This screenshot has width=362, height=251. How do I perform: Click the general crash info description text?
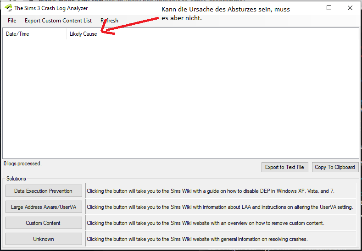(197, 239)
